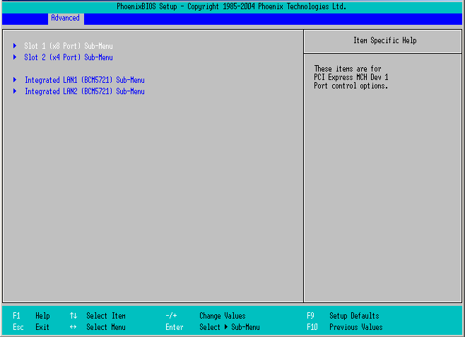
Task: Open Slot 1 (x8 Port) Sub-Menu
Action: point(69,46)
